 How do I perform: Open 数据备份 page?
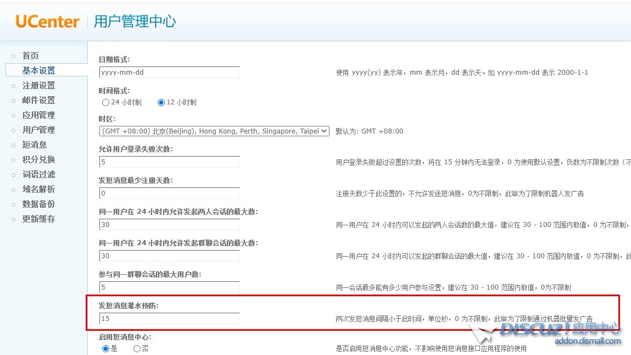click(38, 204)
